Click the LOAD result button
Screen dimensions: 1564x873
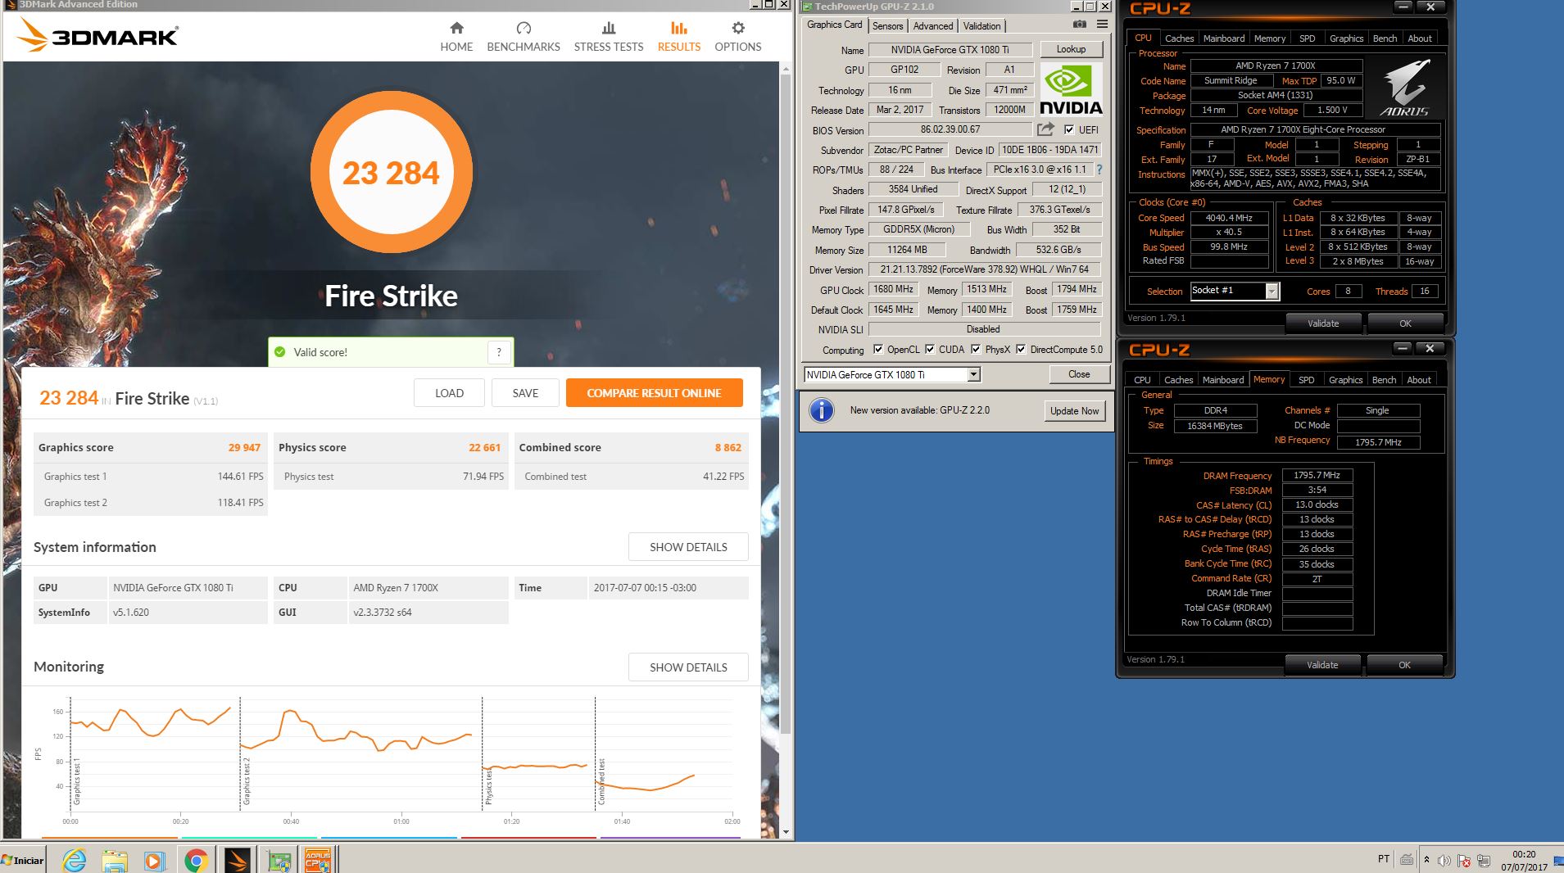coord(449,393)
